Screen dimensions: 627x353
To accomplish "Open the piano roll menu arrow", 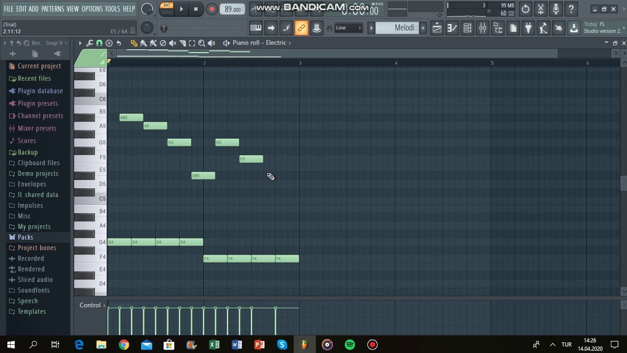I will click(x=80, y=43).
